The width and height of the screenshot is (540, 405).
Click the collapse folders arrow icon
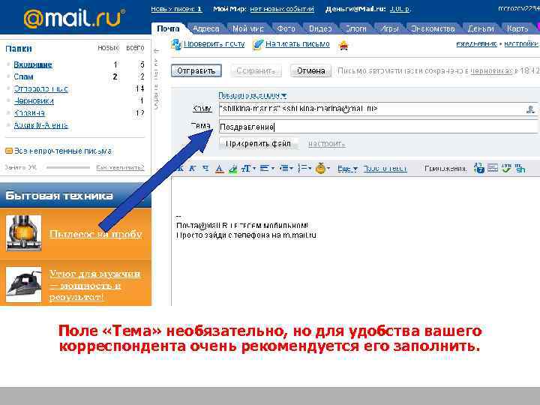pos(157,51)
